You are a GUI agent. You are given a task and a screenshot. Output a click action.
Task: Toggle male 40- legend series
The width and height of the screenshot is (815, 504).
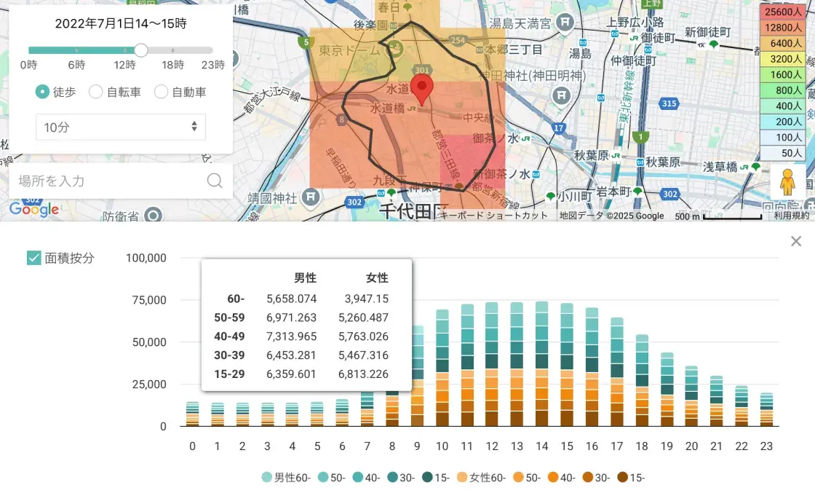(366, 478)
